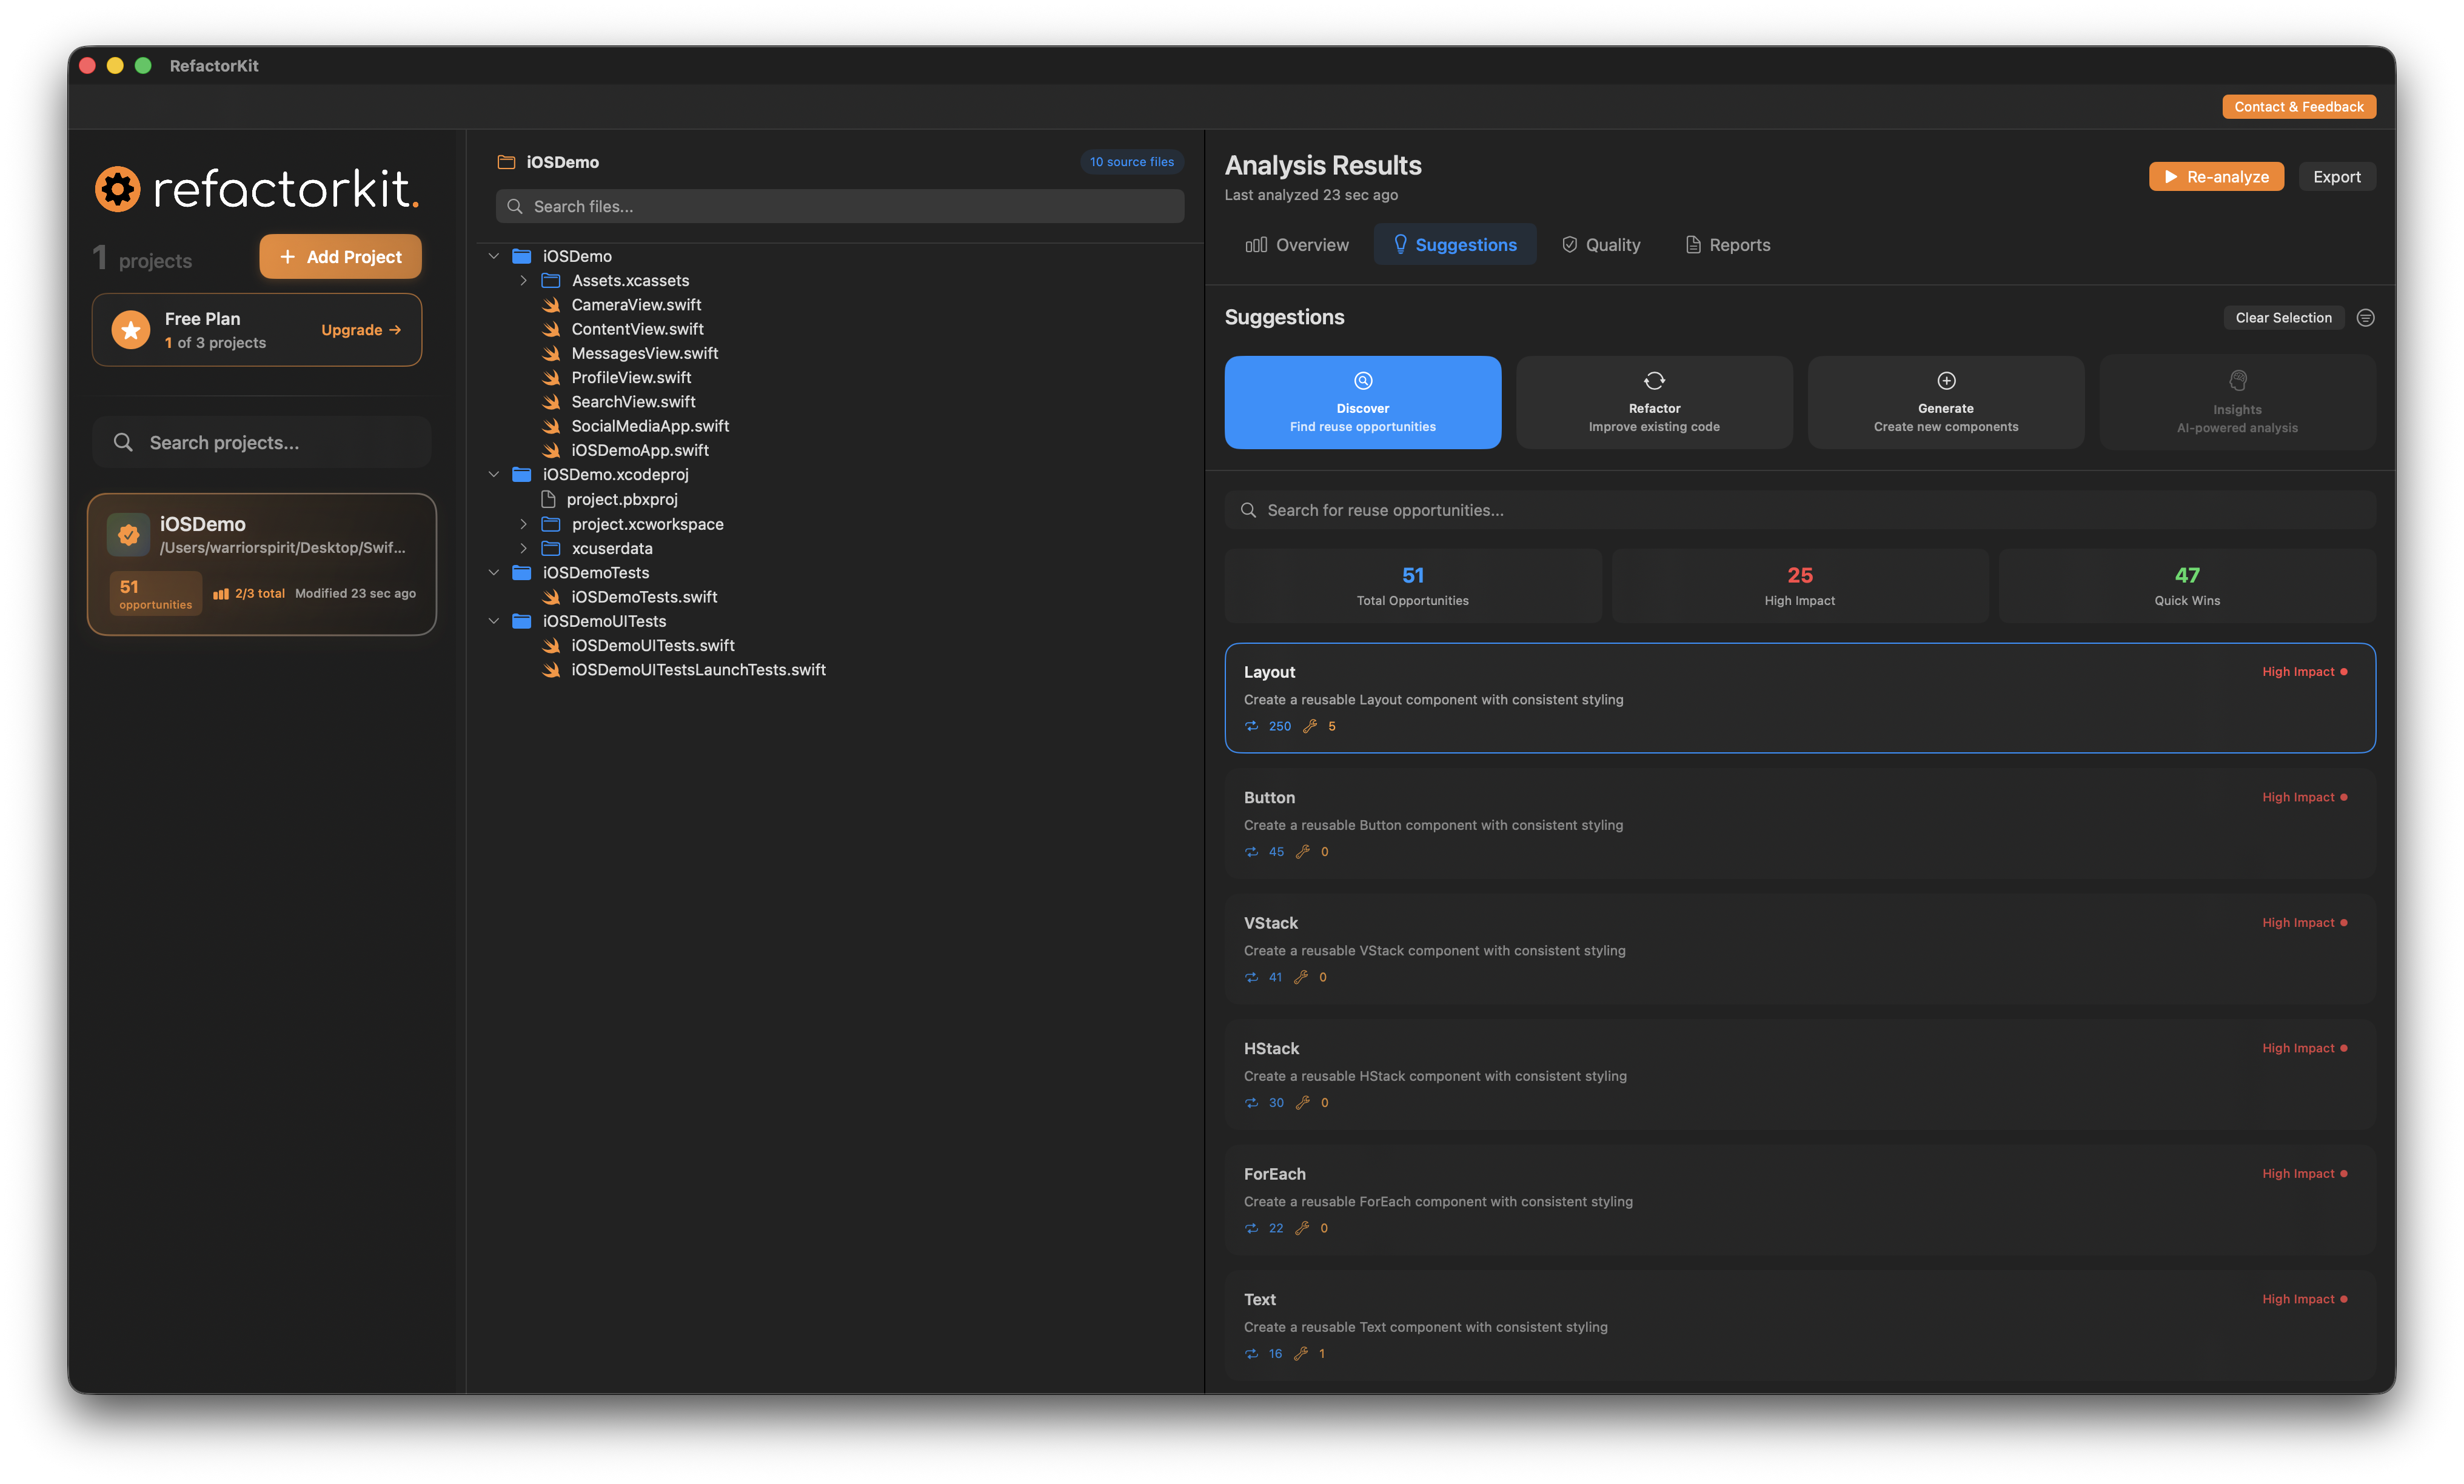Collapse the iOSDemoUITests folder
The width and height of the screenshot is (2464, 1484).
(x=494, y=621)
